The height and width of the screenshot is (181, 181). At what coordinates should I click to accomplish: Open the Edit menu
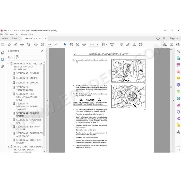point(6,34)
